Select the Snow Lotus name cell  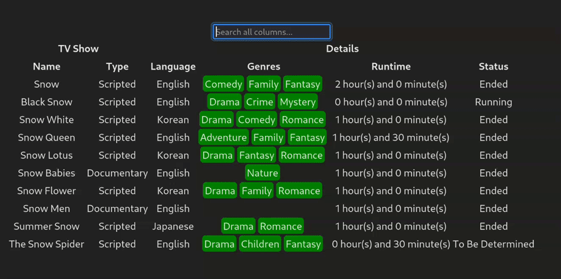tap(46, 155)
